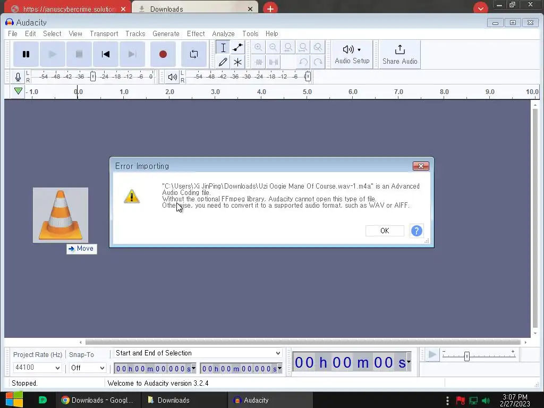Click the horizontal scrollbar of track area
Screen dimensions: 544x408
click(x=303, y=342)
